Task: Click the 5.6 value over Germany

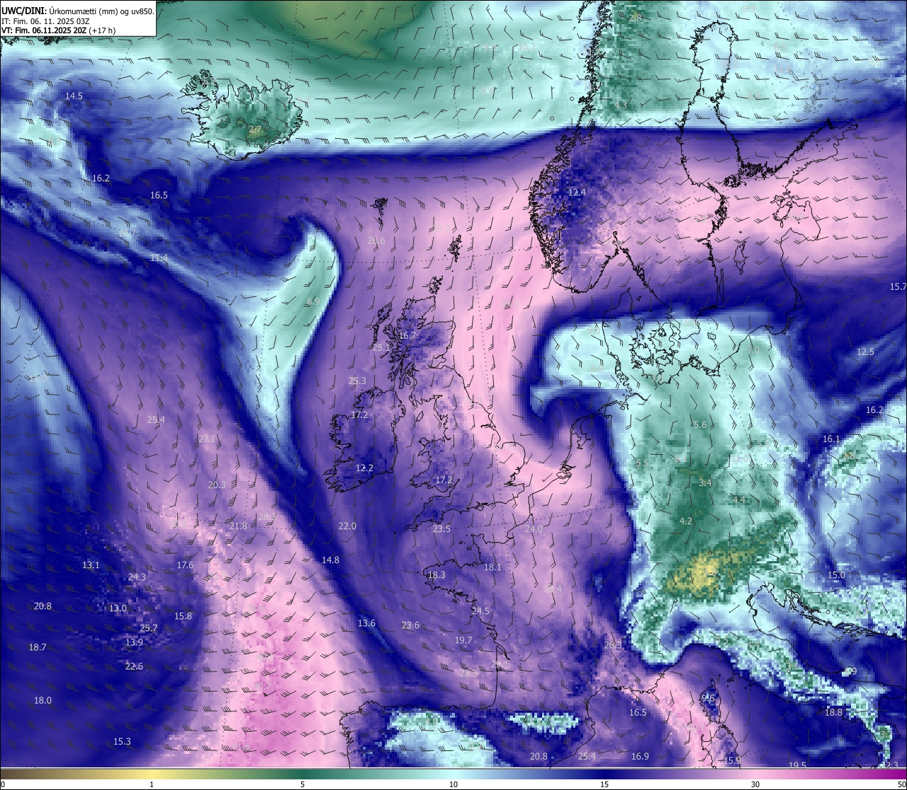Action: [x=700, y=425]
